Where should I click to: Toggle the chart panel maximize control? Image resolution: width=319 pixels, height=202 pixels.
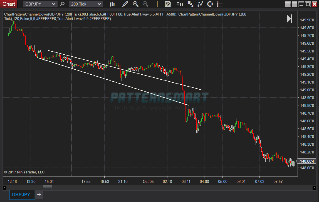308,4
